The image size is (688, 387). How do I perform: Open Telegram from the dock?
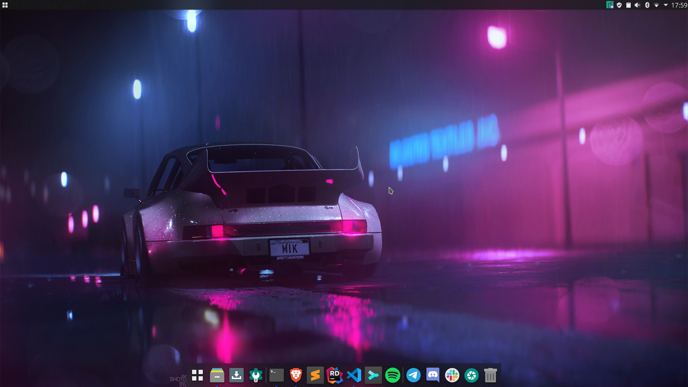(413, 375)
